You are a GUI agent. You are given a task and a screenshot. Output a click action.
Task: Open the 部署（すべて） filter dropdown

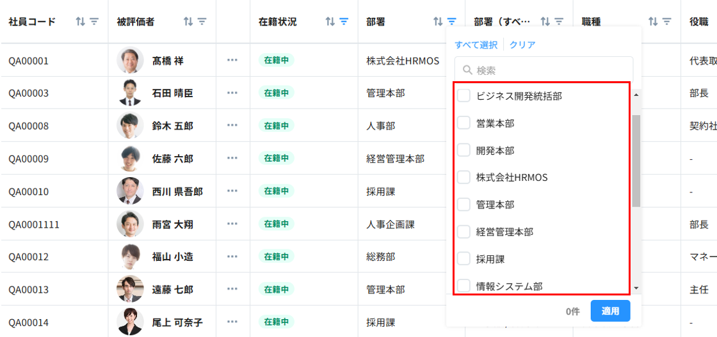[559, 22]
